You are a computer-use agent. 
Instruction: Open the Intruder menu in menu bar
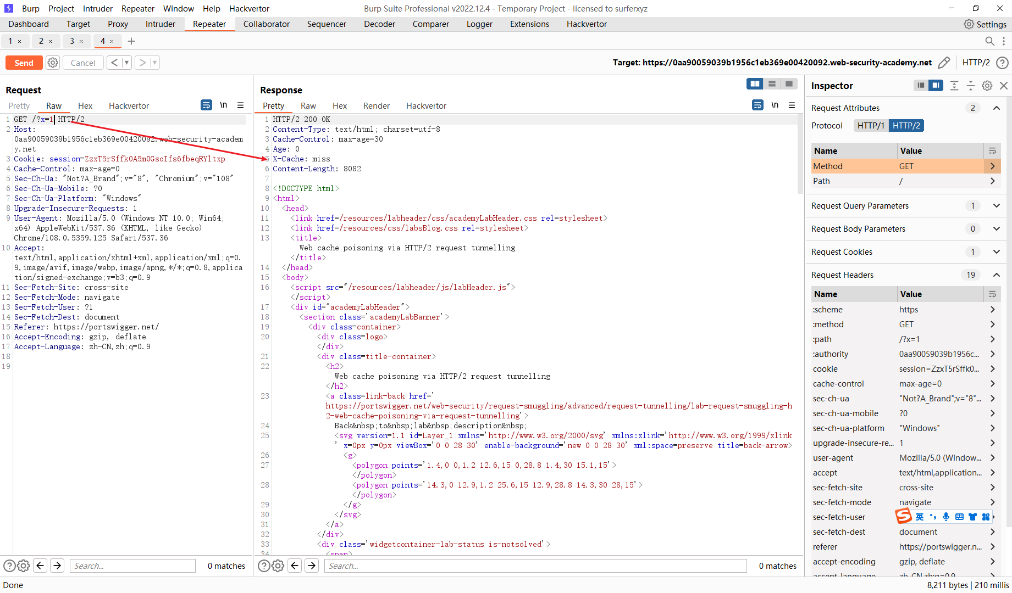pos(98,9)
